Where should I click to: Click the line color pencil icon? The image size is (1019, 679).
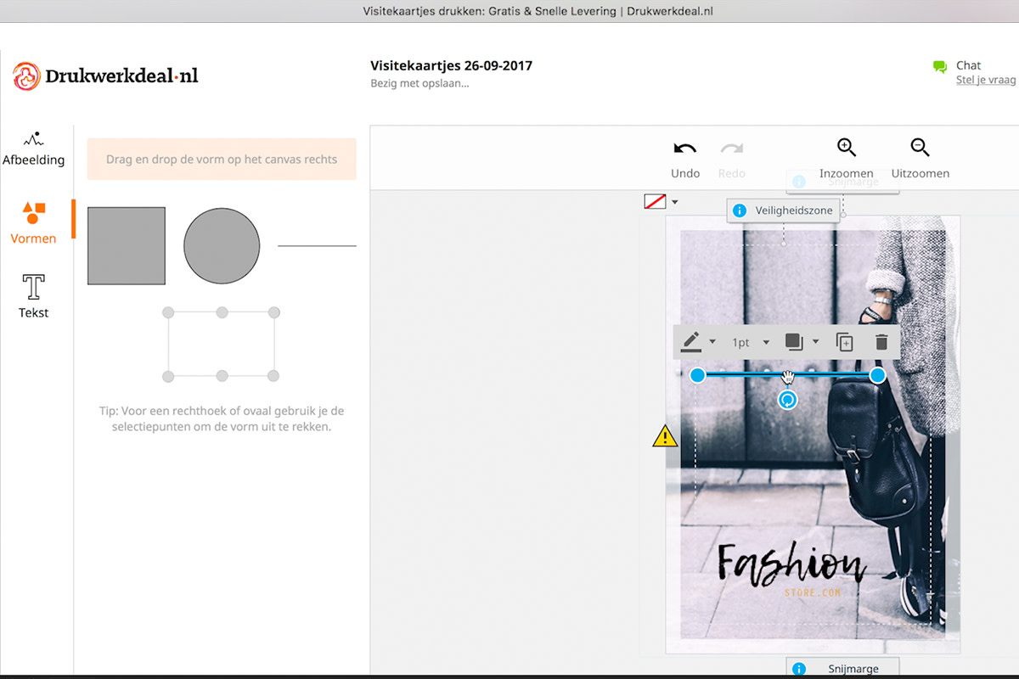coord(691,342)
